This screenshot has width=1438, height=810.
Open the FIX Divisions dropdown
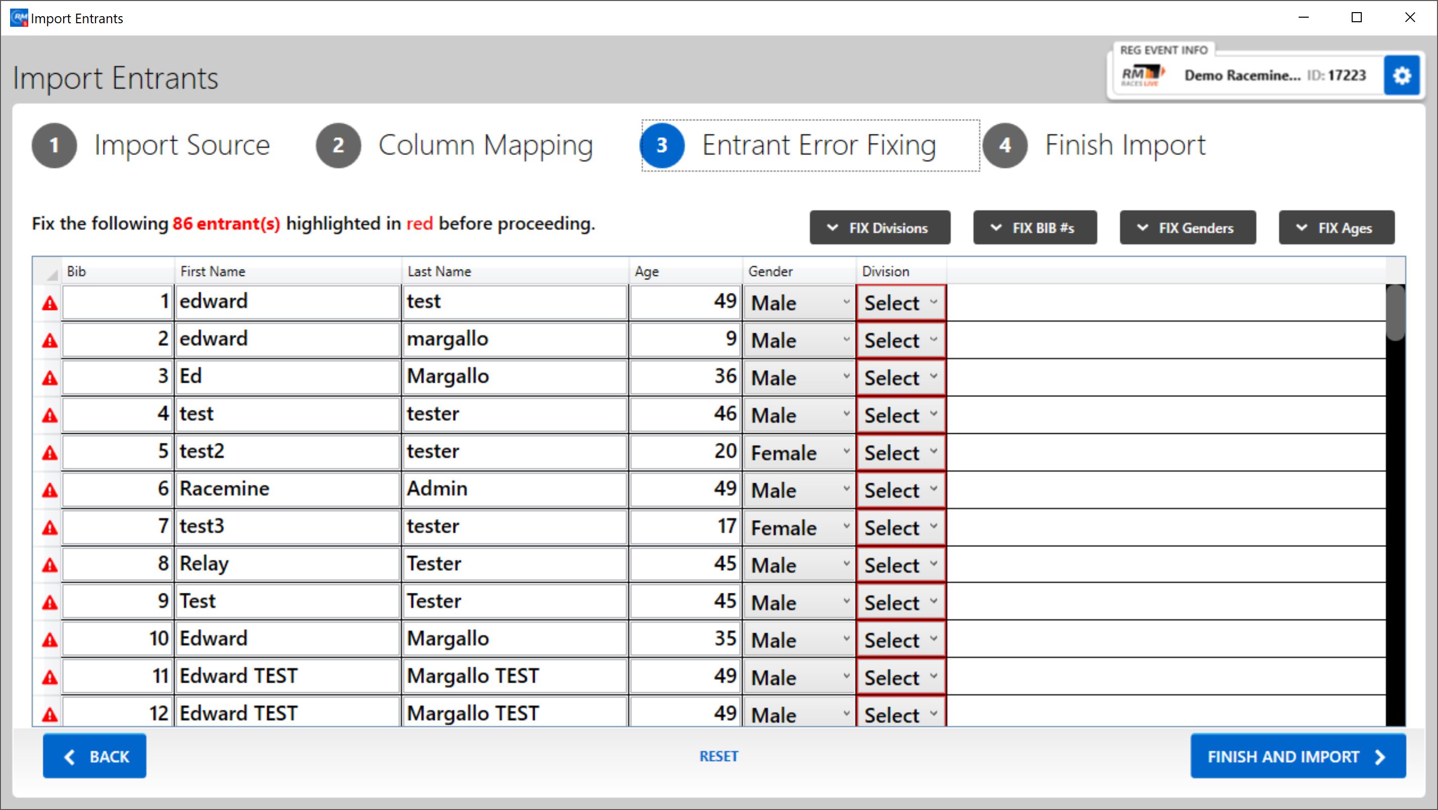[x=880, y=228]
